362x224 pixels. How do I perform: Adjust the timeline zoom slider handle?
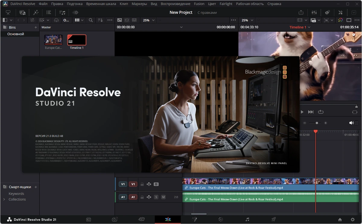coord(317,123)
